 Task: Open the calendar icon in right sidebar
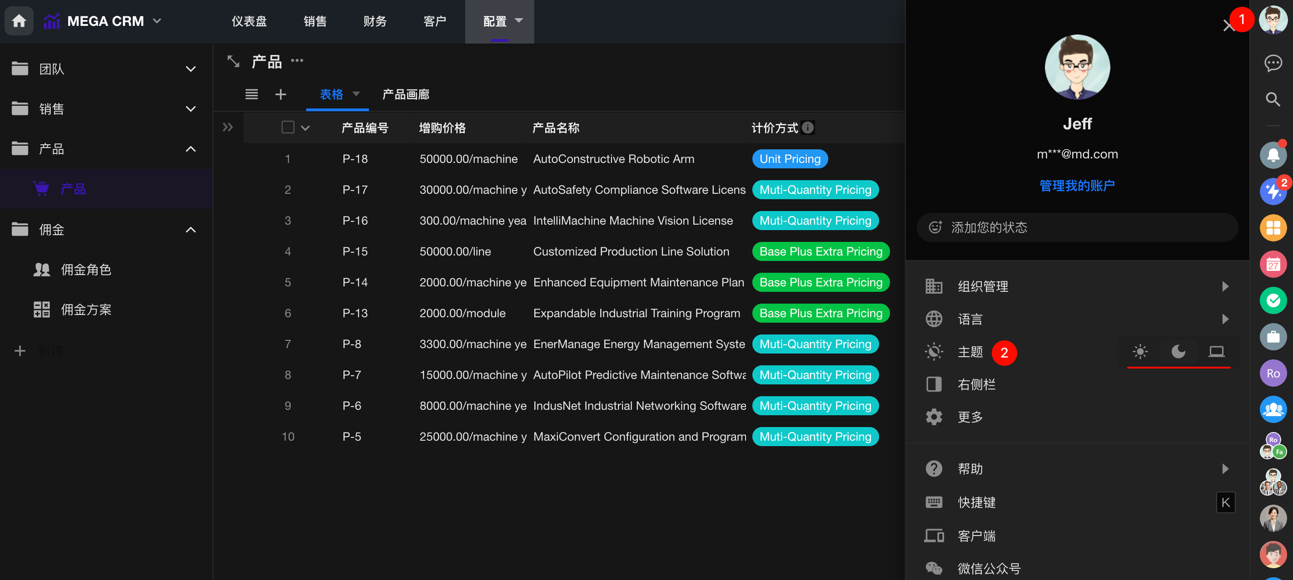(x=1273, y=264)
